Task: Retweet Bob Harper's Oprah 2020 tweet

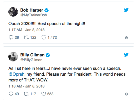Action: click(26, 37)
